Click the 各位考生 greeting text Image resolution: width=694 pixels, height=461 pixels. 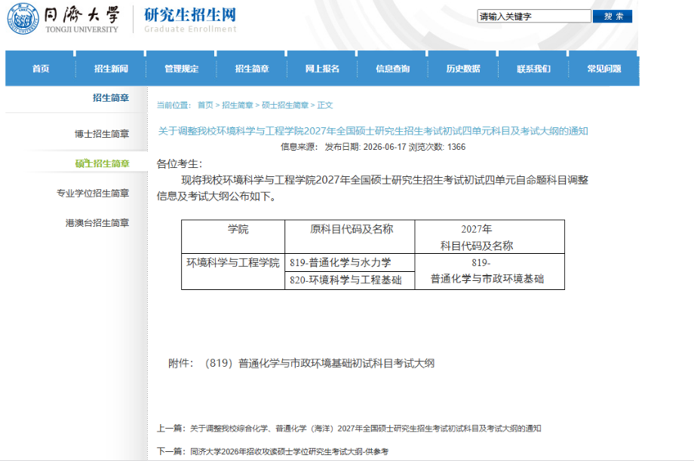[x=180, y=164]
